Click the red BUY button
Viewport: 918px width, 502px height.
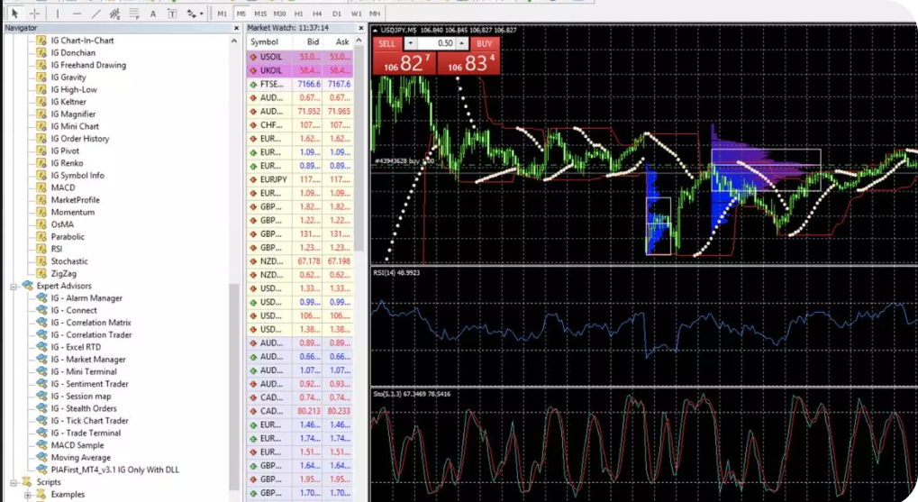click(485, 43)
